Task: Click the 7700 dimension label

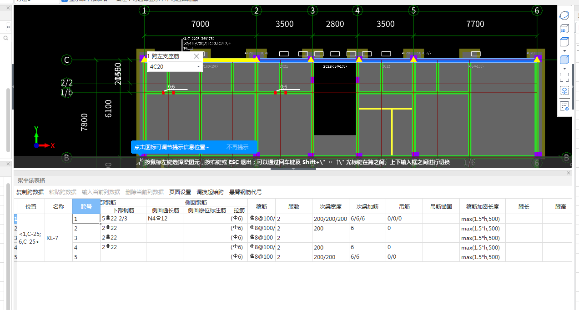Action: point(475,24)
